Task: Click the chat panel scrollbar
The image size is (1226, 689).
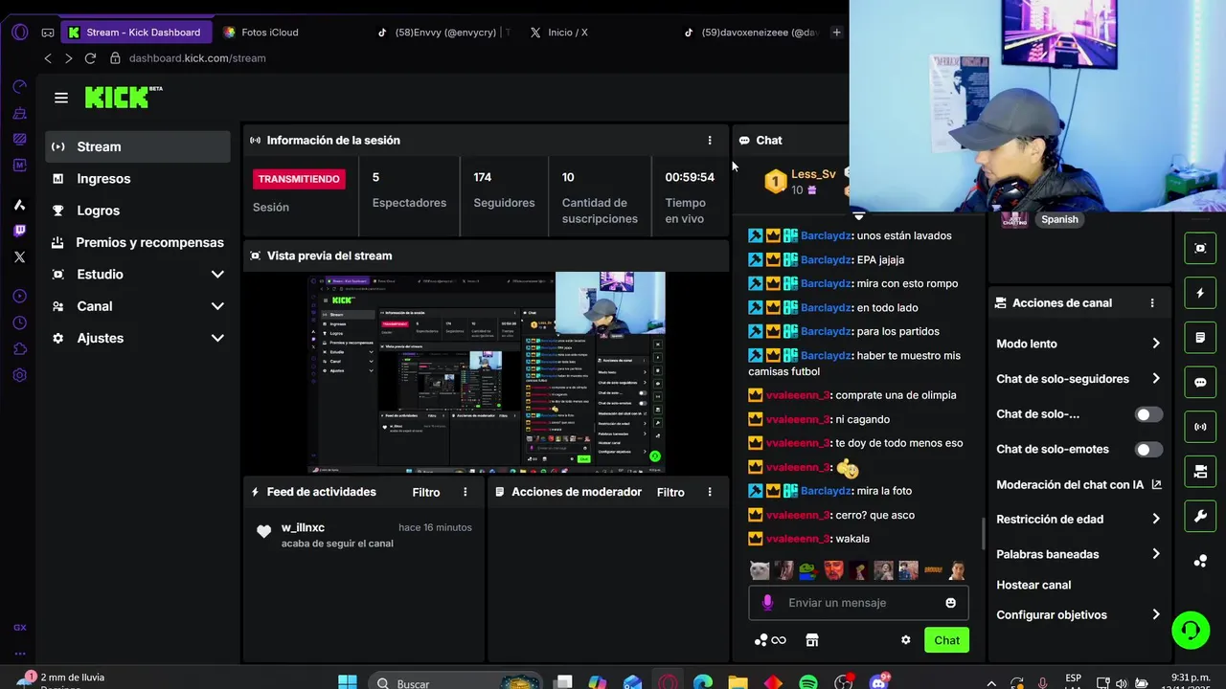Action: pos(983,534)
